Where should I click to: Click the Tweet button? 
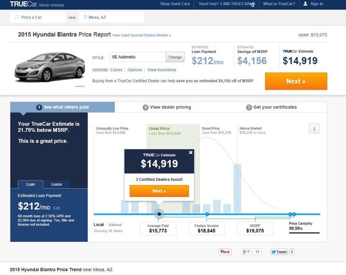(279, 252)
